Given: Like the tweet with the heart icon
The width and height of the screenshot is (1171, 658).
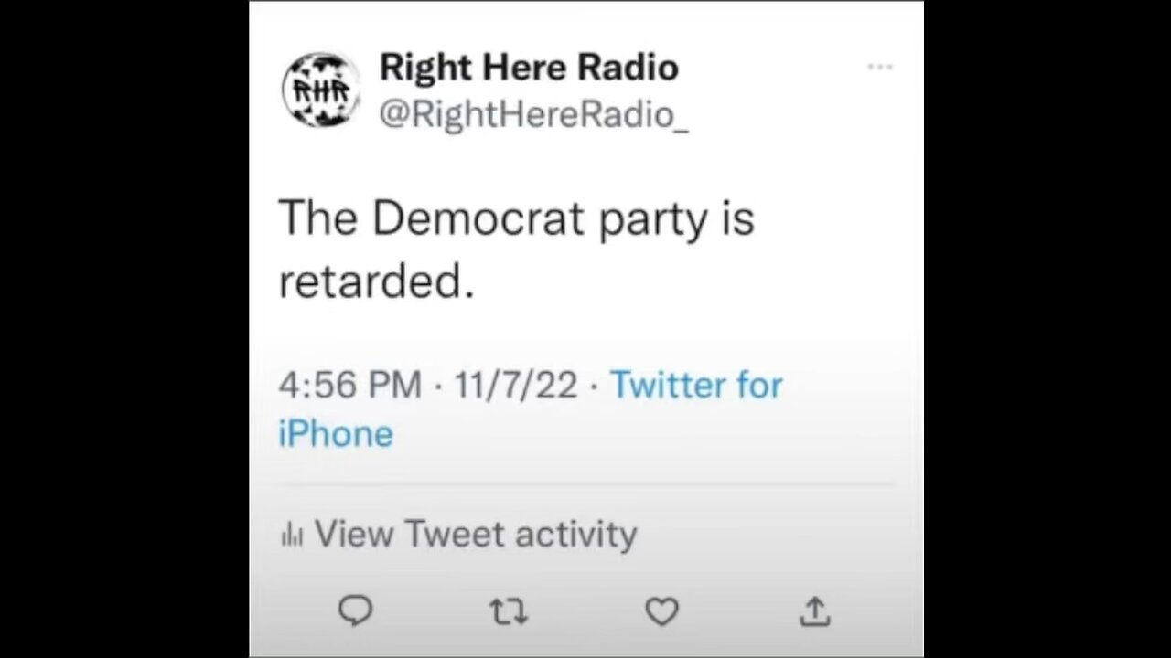Looking at the screenshot, I should (x=661, y=610).
